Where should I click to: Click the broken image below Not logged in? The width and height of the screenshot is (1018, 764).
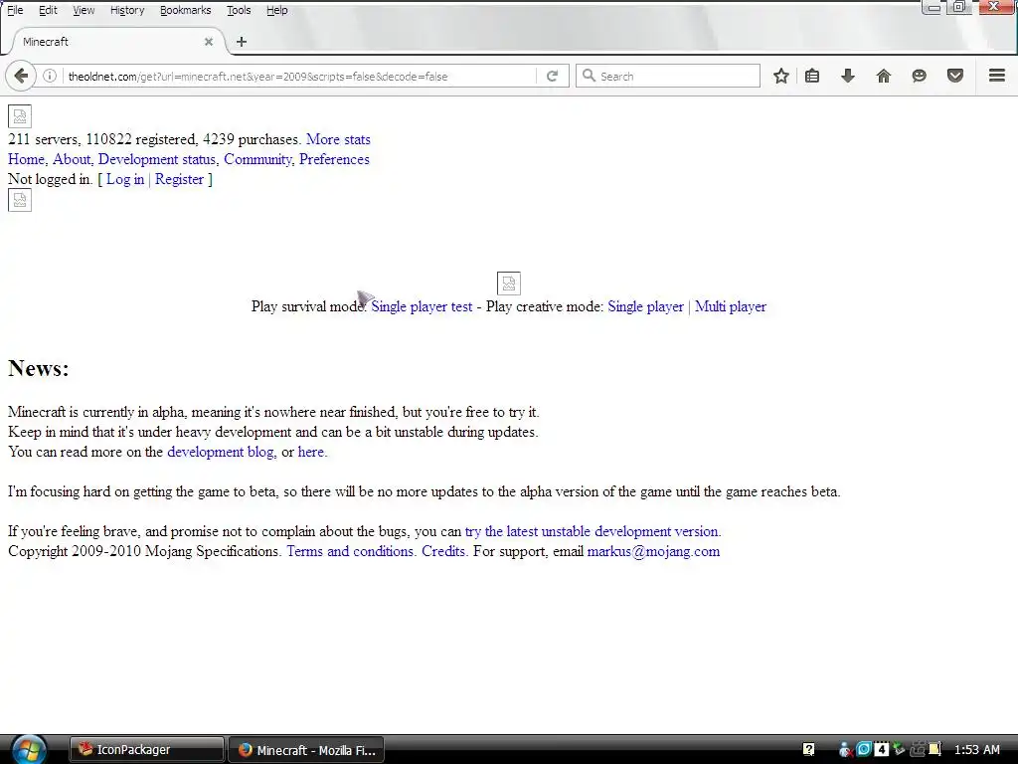[20, 200]
